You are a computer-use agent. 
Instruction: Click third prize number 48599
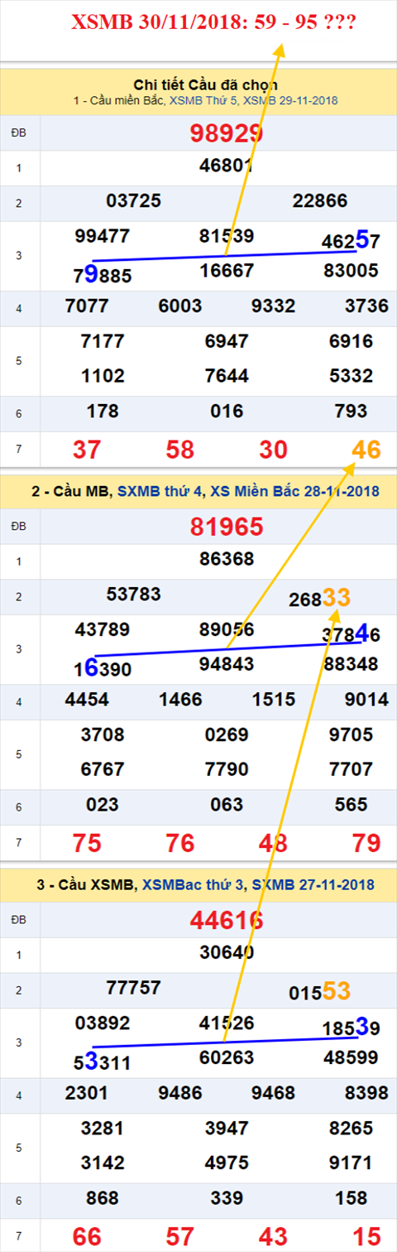(x=352, y=1057)
